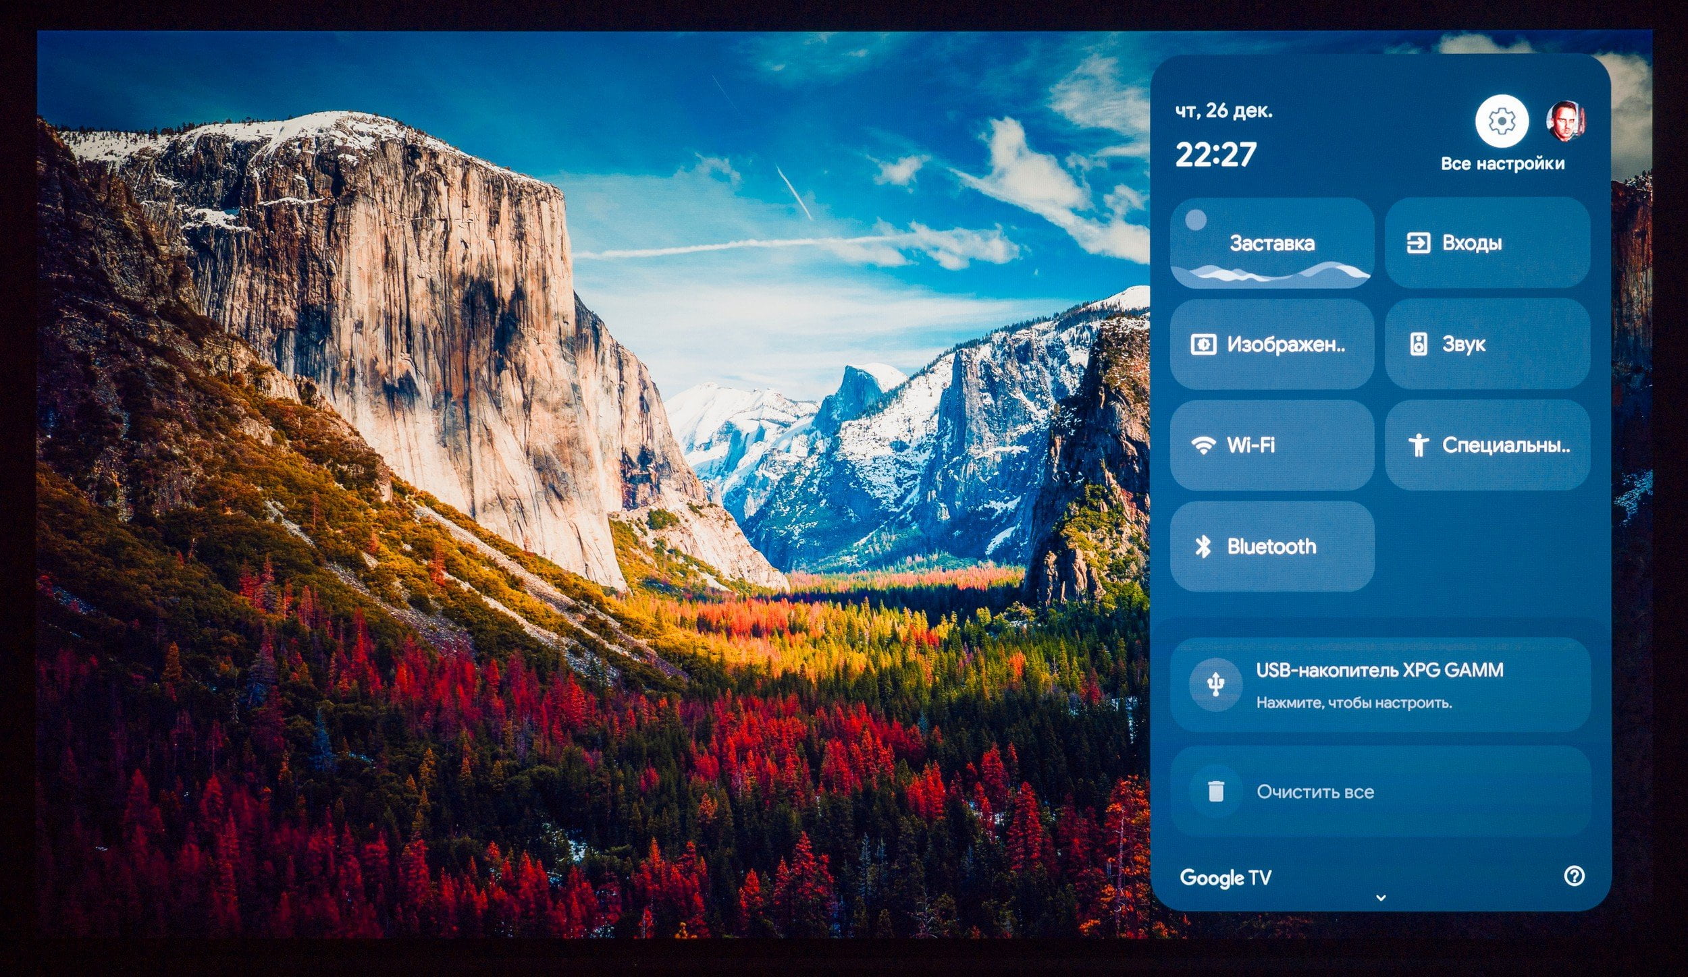Screen dimensions: 1688x977
Task: Click the picture mode icon
Action: [1203, 345]
